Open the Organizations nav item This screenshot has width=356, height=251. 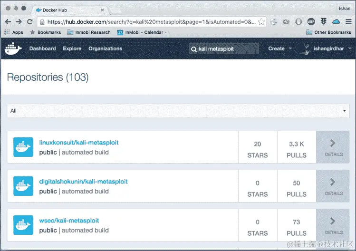coord(106,48)
